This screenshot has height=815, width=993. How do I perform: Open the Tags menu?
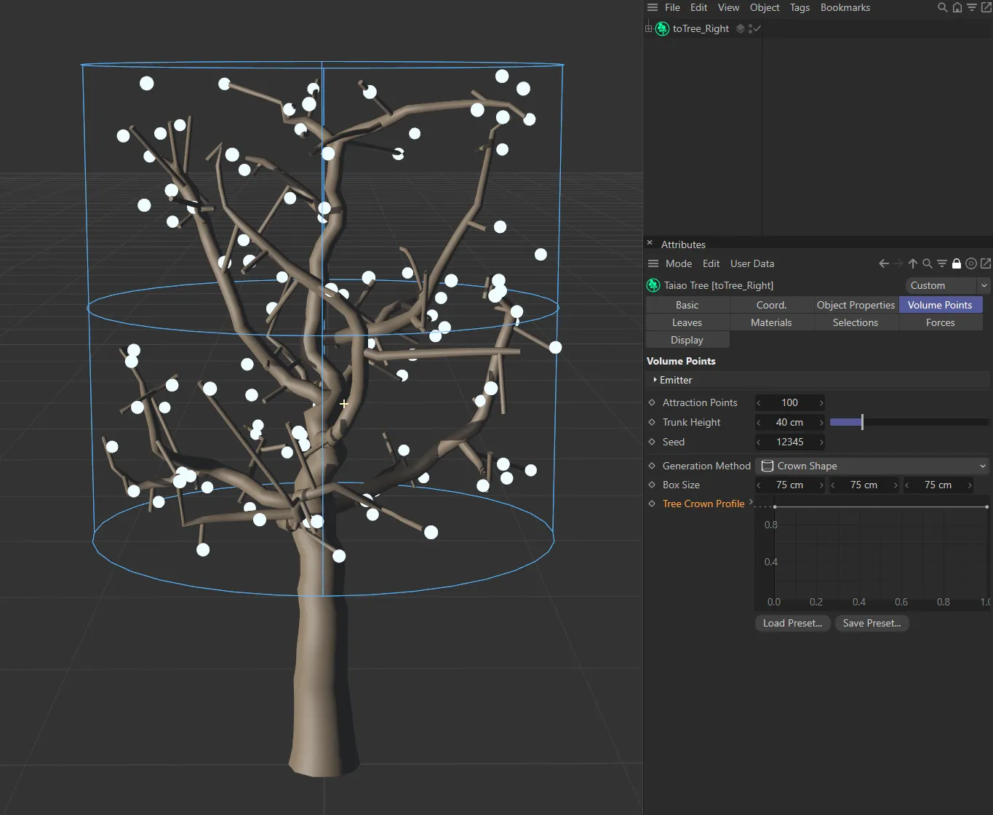799,8
